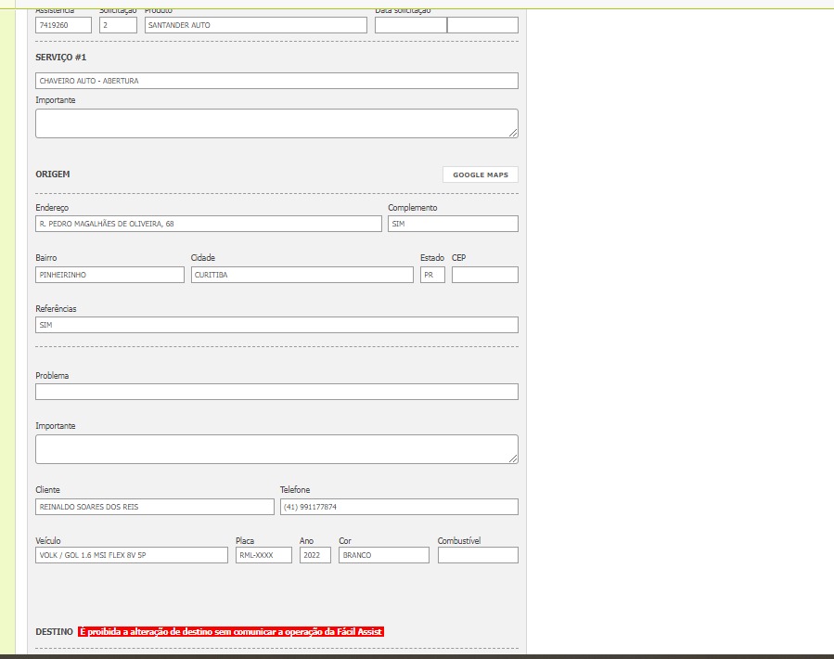The width and height of the screenshot is (834, 659).
Task: Click the Assistência field with 7419260
Action: 63,25
